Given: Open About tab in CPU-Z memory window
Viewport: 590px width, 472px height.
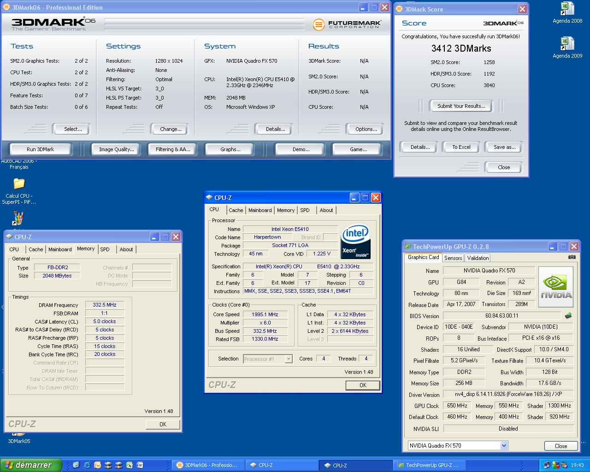Looking at the screenshot, I should pyautogui.click(x=126, y=249).
